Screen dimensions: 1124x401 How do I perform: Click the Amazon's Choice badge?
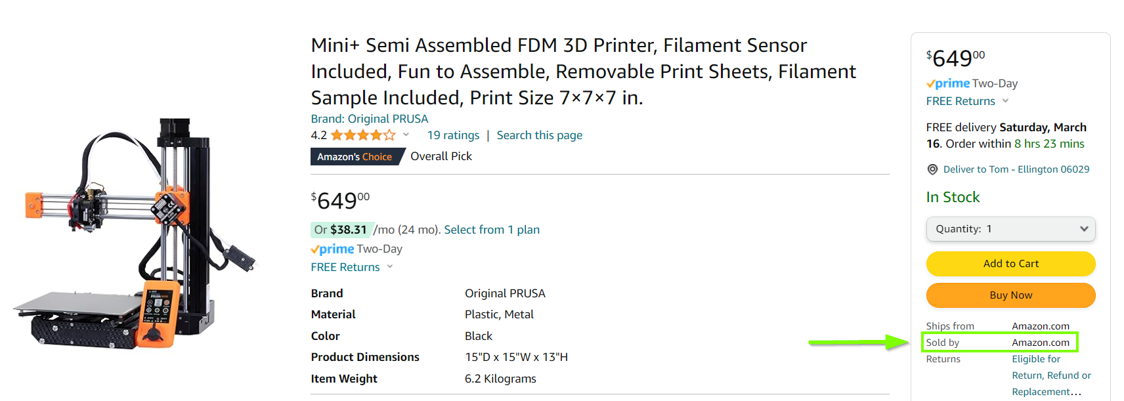(355, 157)
